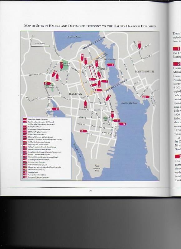Select map marker 17 at Fairview Cemetery

coord(61,66)
